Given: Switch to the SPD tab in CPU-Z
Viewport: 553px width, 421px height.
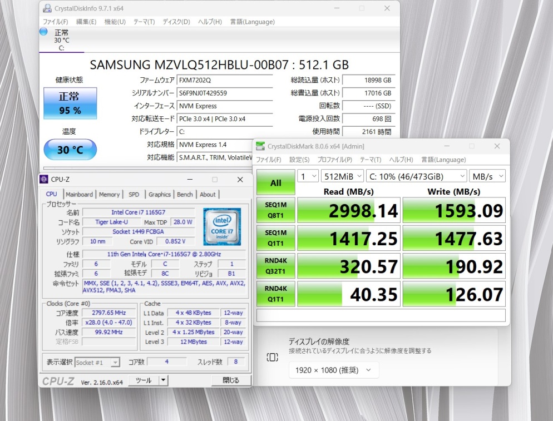Looking at the screenshot, I should point(134,194).
